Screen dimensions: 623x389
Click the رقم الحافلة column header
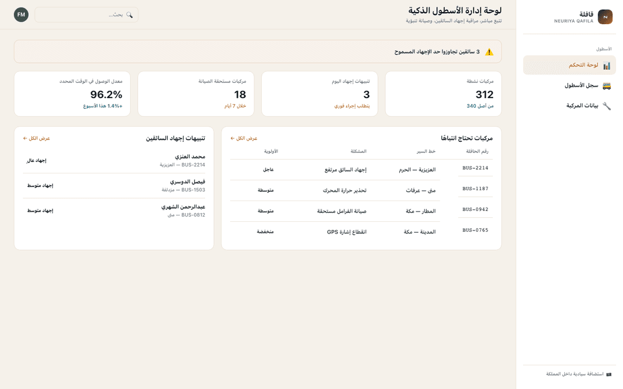[477, 151]
